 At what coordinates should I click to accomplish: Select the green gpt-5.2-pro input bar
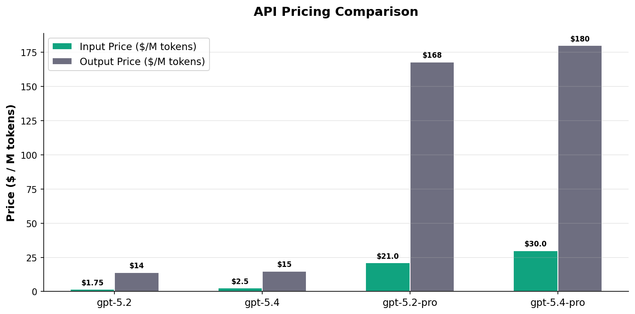click(x=387, y=277)
